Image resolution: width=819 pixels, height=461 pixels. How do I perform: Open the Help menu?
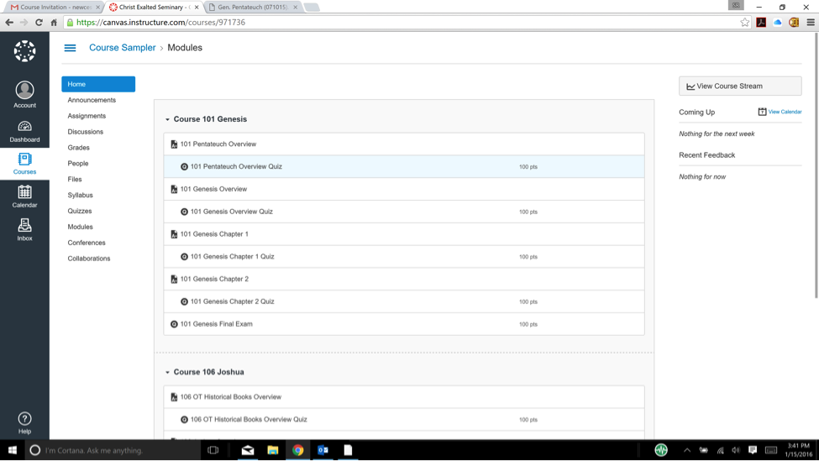pos(24,423)
